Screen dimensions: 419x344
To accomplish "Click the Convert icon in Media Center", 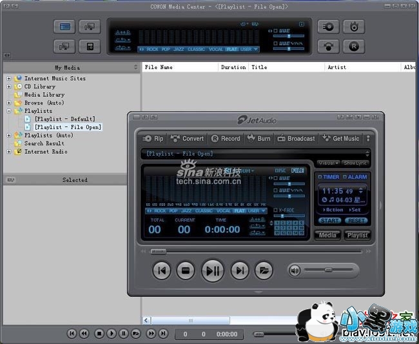I will tap(328, 46).
